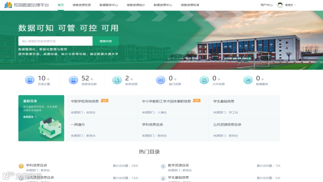This screenshot has height=182, width=323.
Task: Go to 数据服务中心 in navigation
Action: pos(109,5)
